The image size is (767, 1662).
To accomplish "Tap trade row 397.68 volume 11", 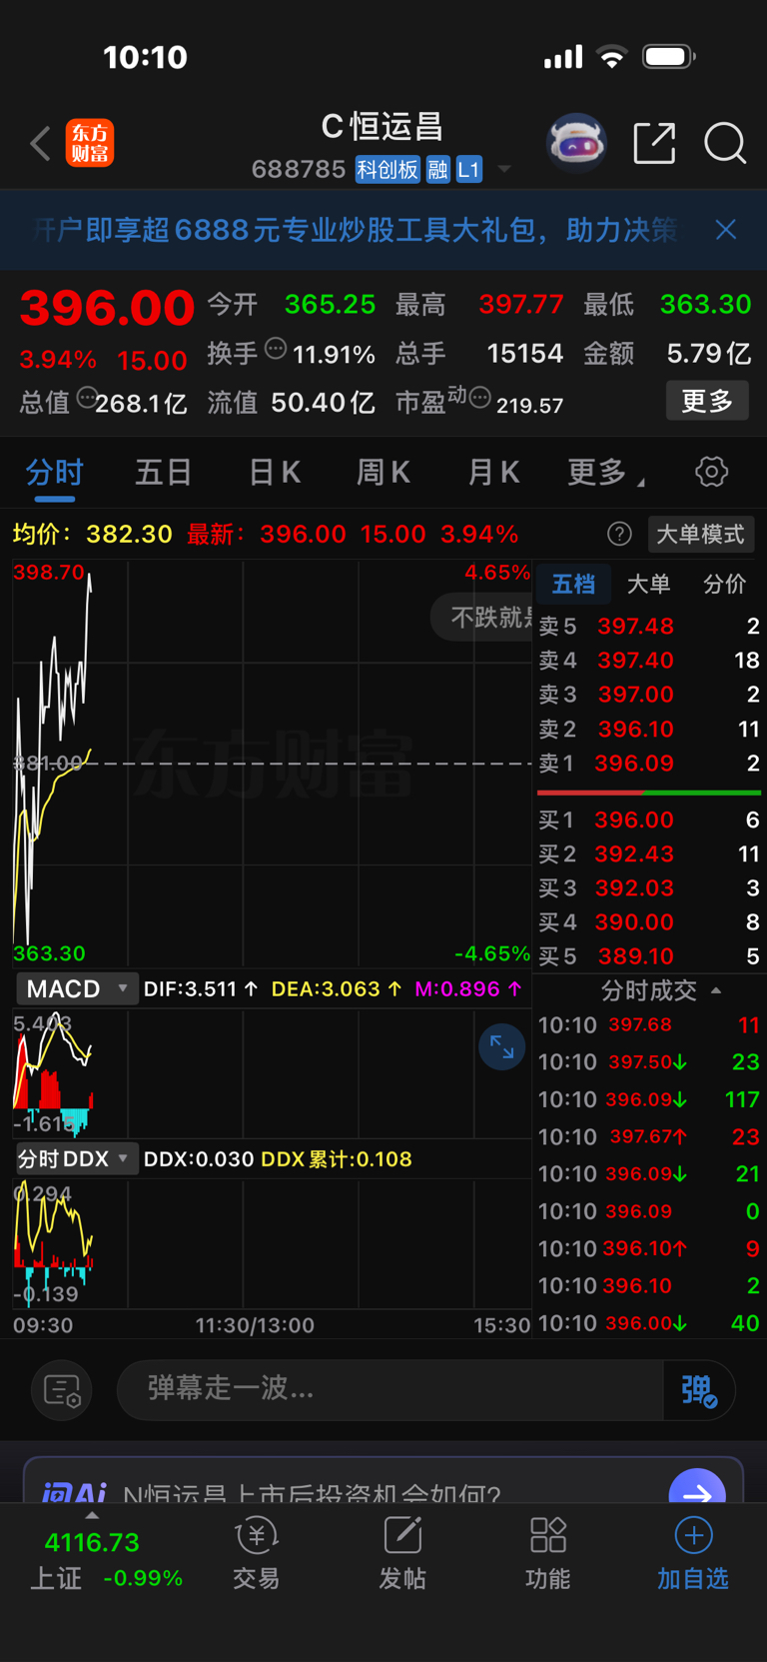I will coord(649,1025).
